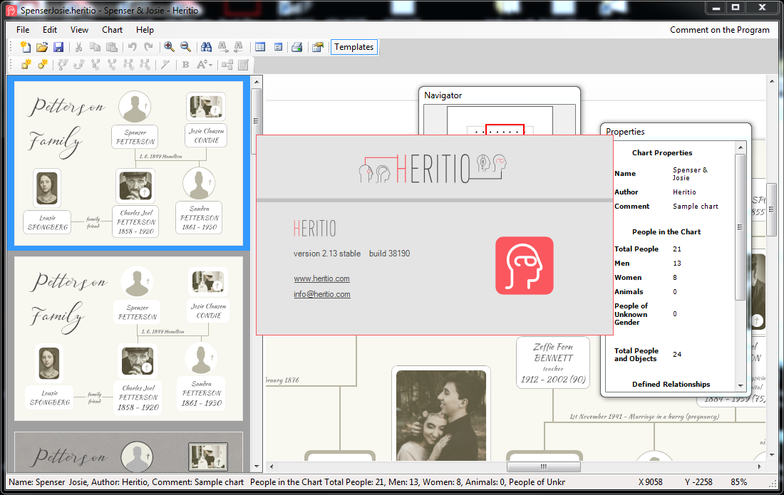Viewport: 784px width, 495px height.
Task: Add a new object to chart
Action: 43,64
